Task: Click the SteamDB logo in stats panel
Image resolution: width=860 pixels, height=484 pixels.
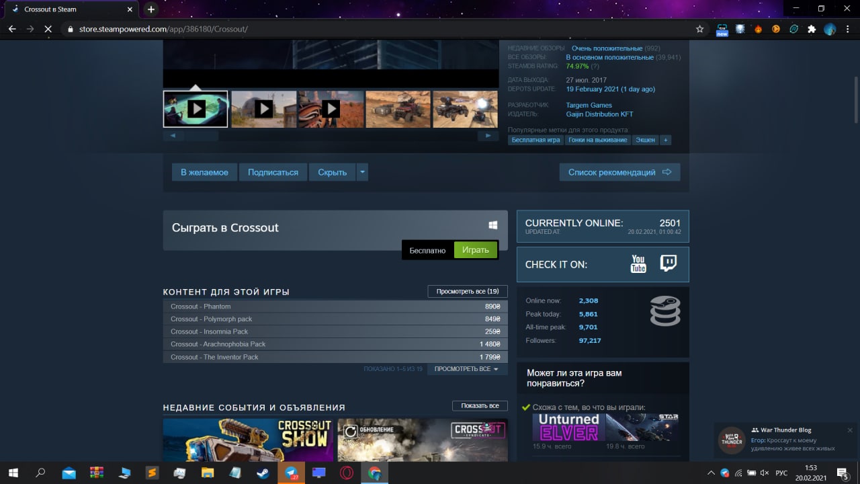Action: [x=665, y=311]
